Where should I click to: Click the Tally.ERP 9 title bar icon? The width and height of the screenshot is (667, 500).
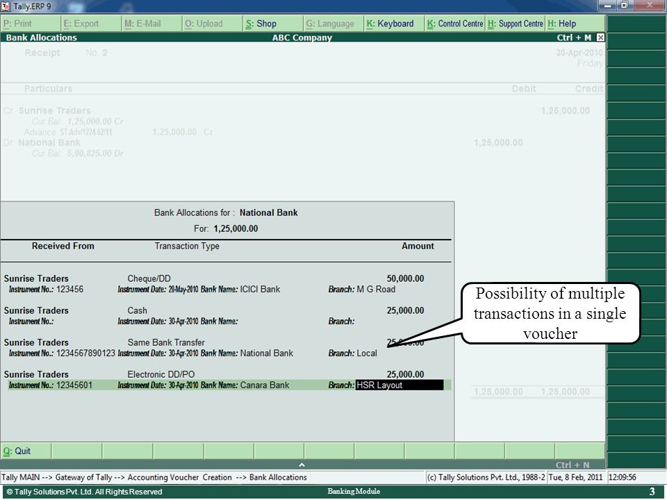[6, 6]
